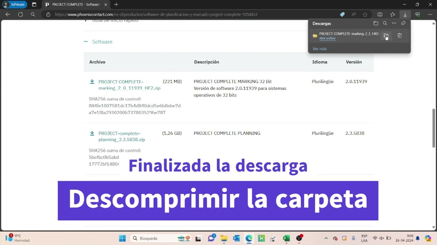Open Edge tab actions menu icon

pyautogui.click(x=34, y=4)
